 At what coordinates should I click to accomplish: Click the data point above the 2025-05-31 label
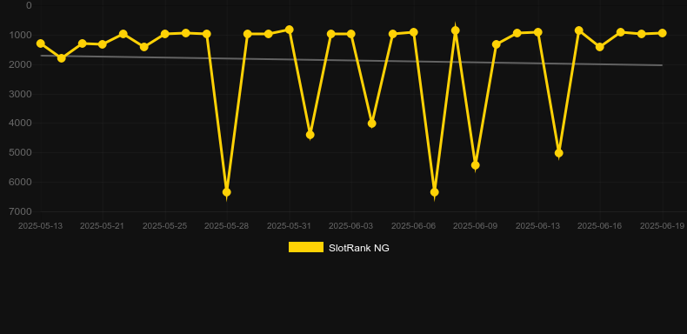(x=290, y=30)
